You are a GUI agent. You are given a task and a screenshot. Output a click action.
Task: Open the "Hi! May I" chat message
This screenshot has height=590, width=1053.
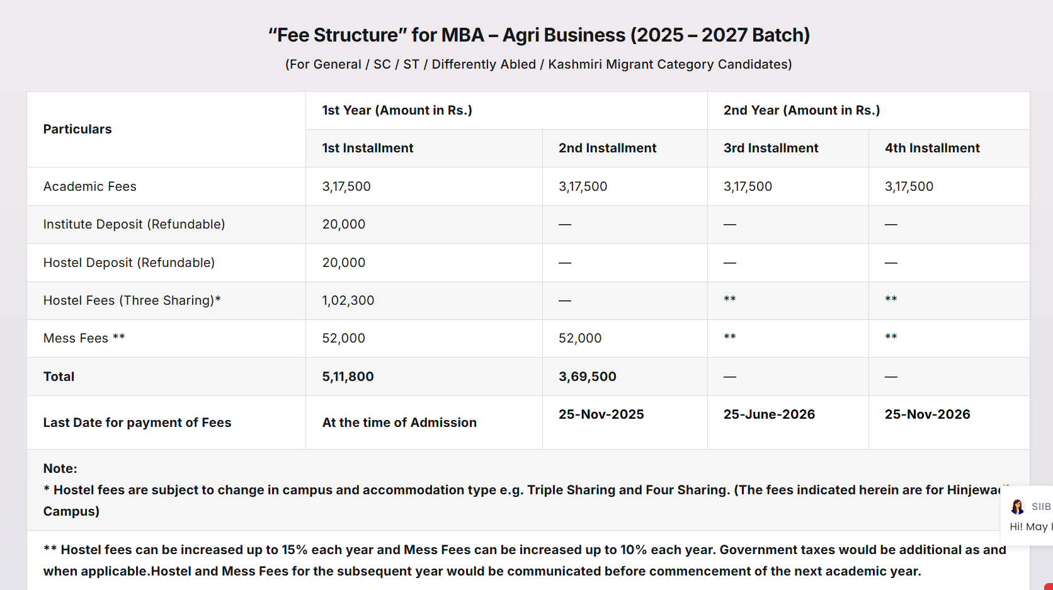[x=1030, y=526]
